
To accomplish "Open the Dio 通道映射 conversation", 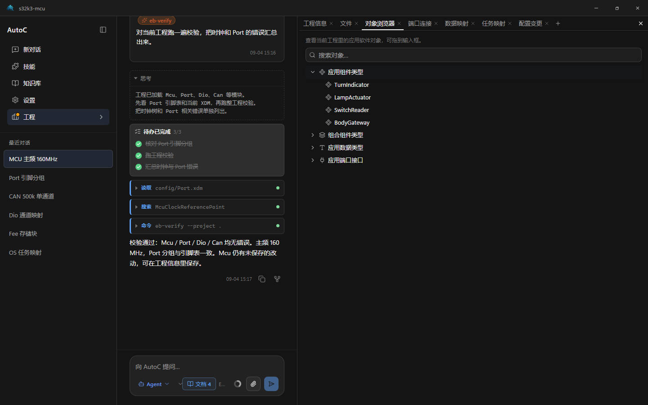I will (58, 215).
